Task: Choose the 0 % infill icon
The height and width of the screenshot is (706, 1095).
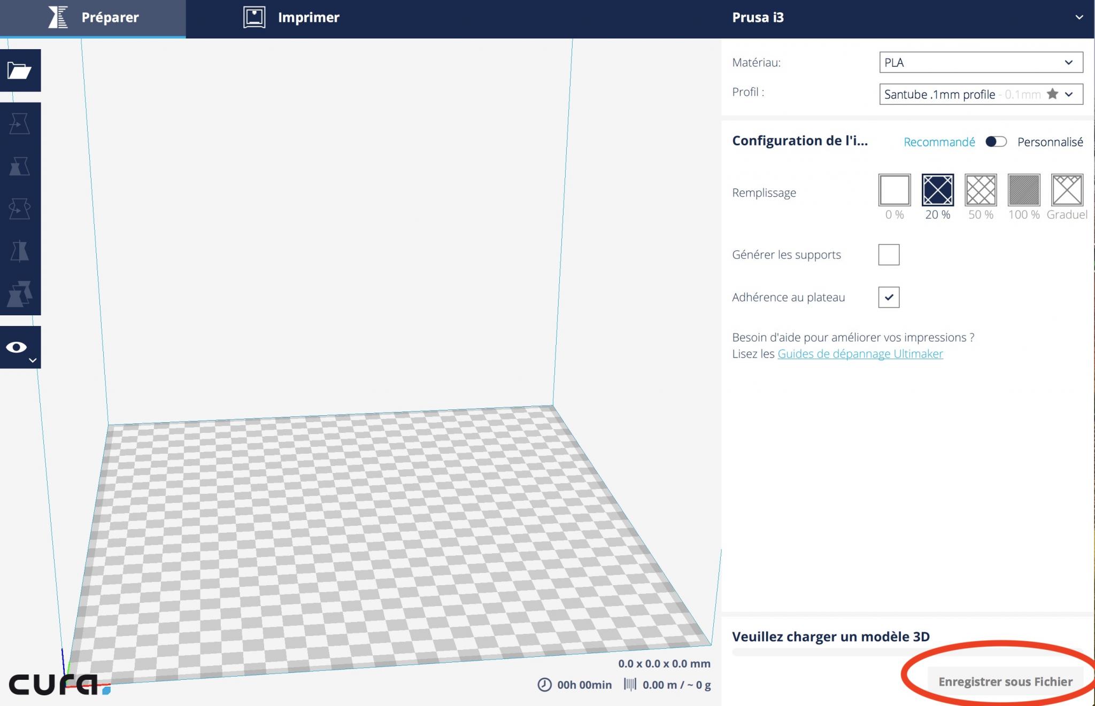Action: pos(894,190)
